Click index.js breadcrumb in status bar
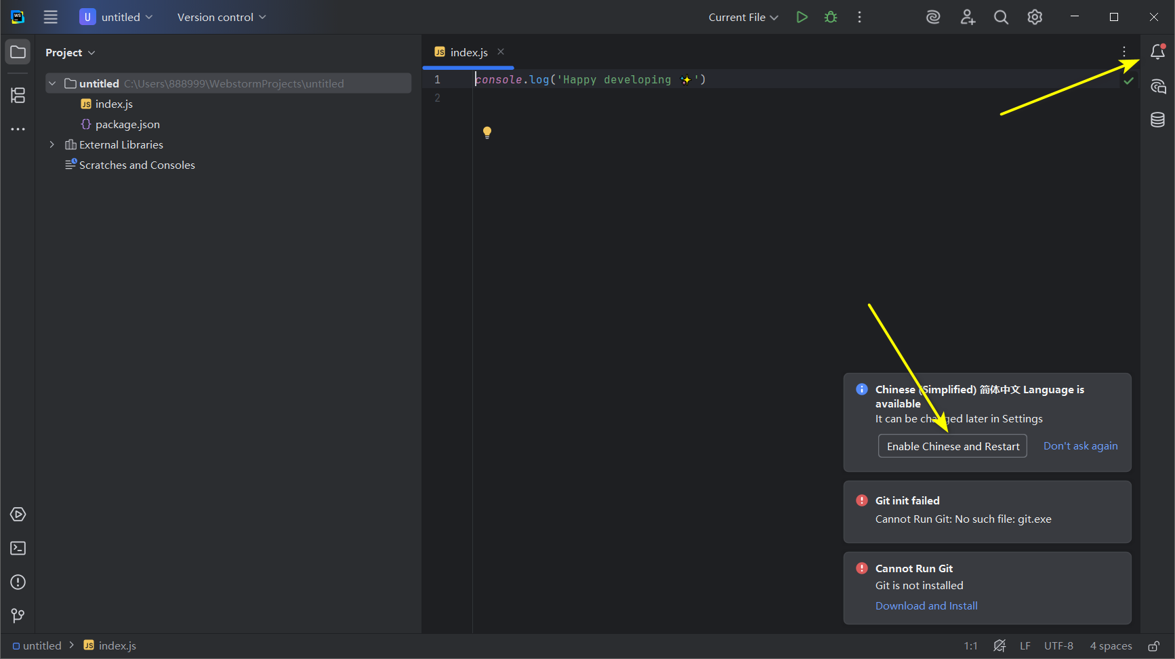The height and width of the screenshot is (659, 1175). click(110, 646)
